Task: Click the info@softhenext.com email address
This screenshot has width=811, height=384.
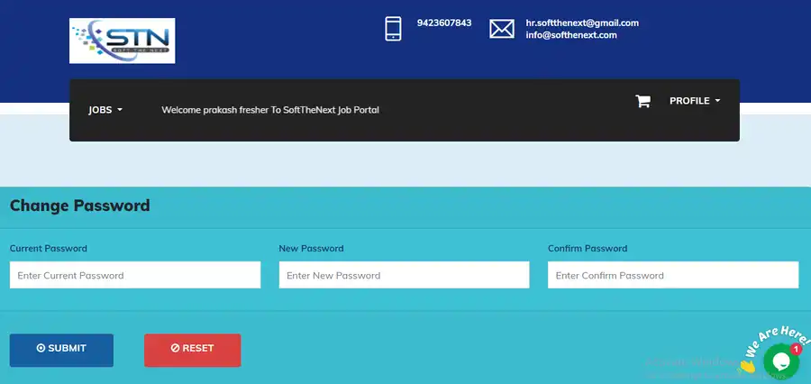Action: click(x=571, y=35)
